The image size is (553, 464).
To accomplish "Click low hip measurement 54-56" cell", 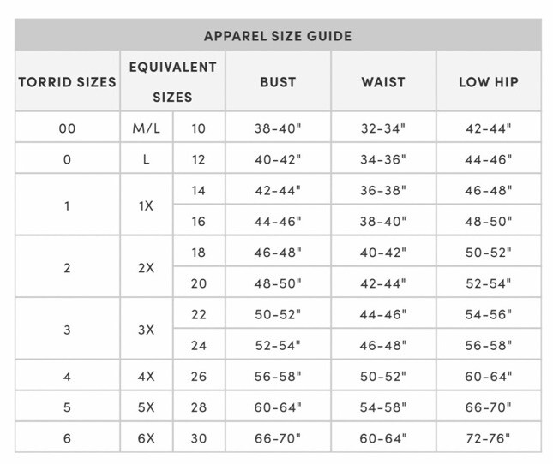I will (489, 313).
